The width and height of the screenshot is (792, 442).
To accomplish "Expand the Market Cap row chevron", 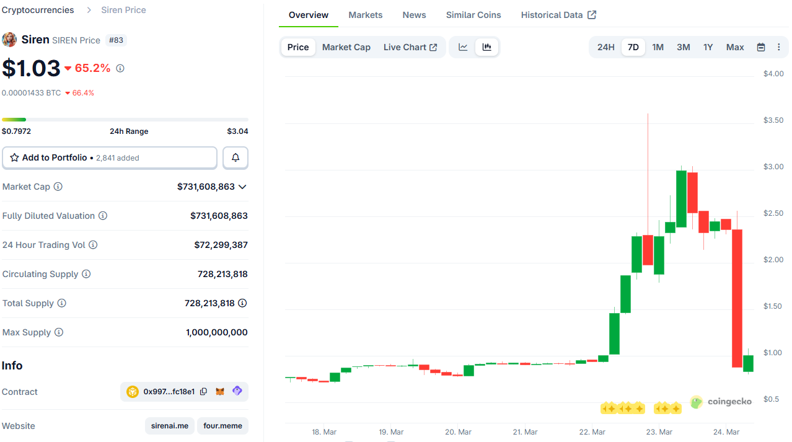I will [x=242, y=186].
